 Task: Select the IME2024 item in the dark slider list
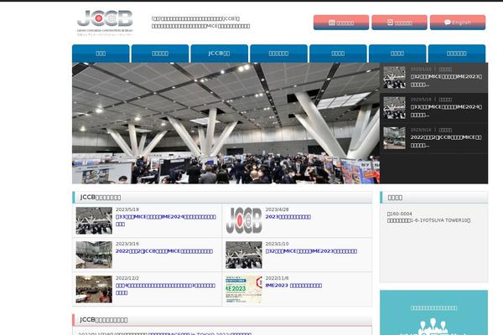pyautogui.click(x=433, y=108)
